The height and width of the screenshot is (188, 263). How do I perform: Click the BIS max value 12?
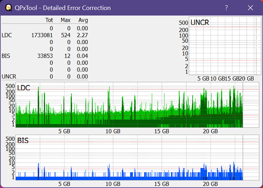click(x=67, y=56)
